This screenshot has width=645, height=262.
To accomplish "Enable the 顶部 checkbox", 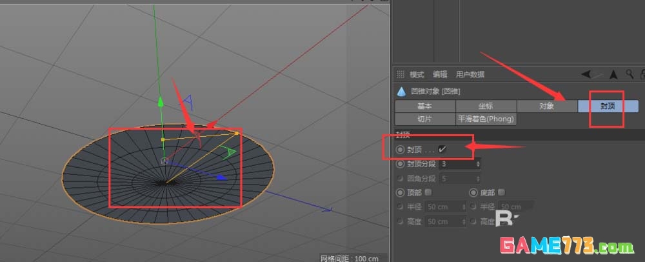I will 428,192.
